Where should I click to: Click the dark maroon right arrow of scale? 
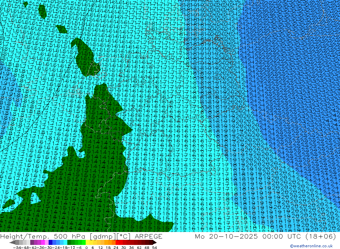(x=154, y=243)
